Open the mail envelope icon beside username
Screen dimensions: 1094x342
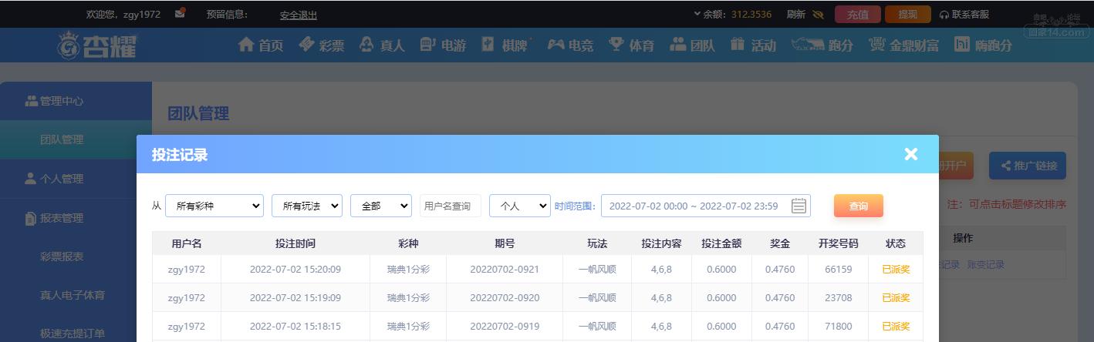pyautogui.click(x=180, y=13)
